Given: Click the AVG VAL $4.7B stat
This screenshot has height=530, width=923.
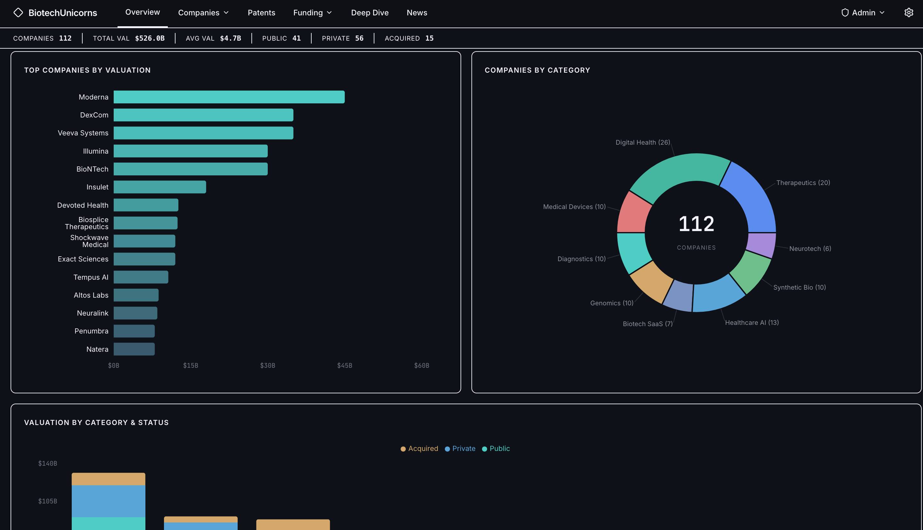Looking at the screenshot, I should (213, 38).
